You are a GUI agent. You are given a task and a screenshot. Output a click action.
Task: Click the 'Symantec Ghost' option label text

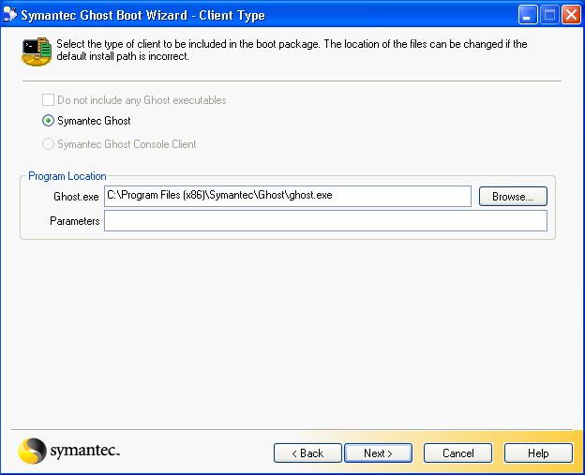(94, 121)
